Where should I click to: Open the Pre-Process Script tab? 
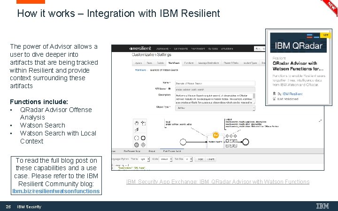[x=132, y=151]
